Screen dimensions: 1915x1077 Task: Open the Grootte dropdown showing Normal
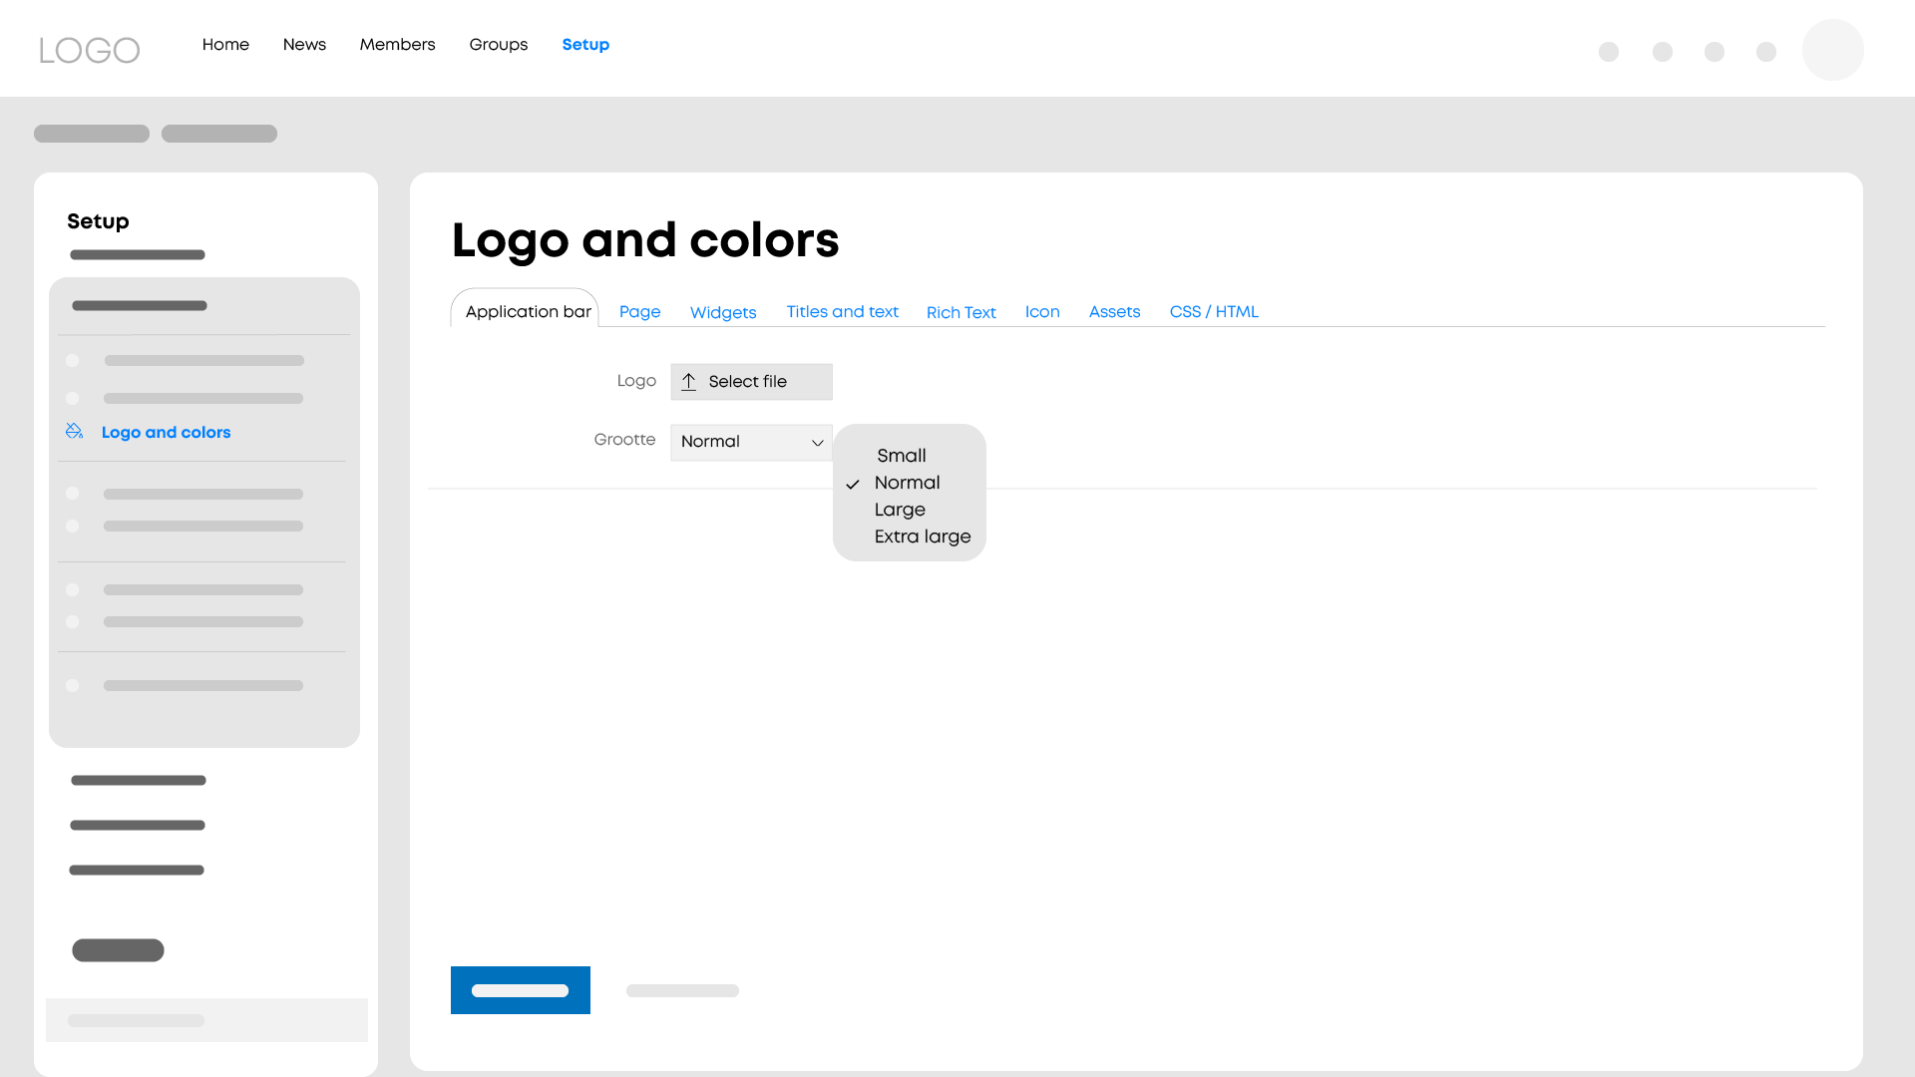tap(751, 442)
